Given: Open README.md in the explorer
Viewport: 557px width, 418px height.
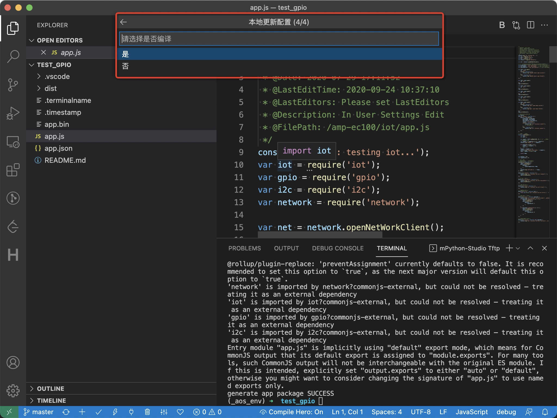Looking at the screenshot, I should pos(121,160).
